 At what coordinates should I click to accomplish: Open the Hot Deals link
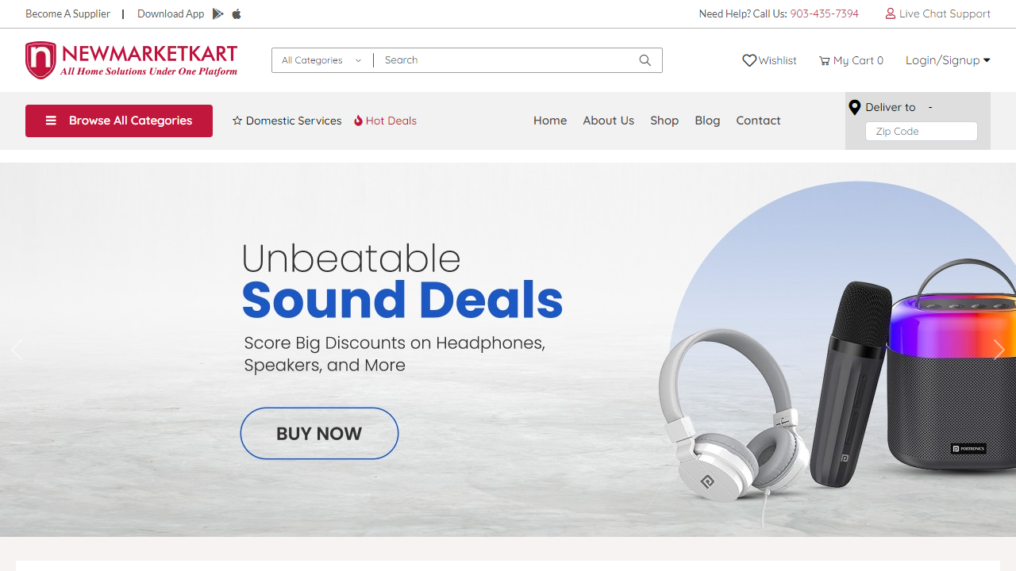click(x=385, y=121)
